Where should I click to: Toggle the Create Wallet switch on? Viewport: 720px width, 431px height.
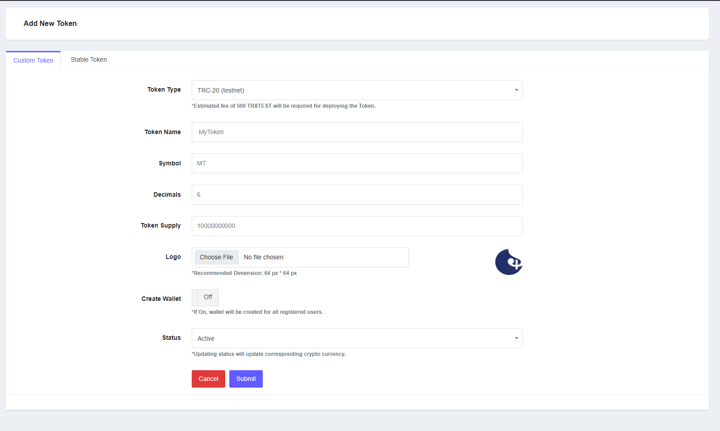(205, 297)
